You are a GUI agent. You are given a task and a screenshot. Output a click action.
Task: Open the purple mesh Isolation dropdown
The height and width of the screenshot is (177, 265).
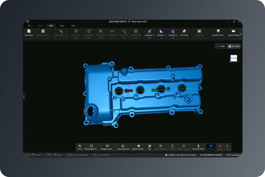(x=153, y=35)
